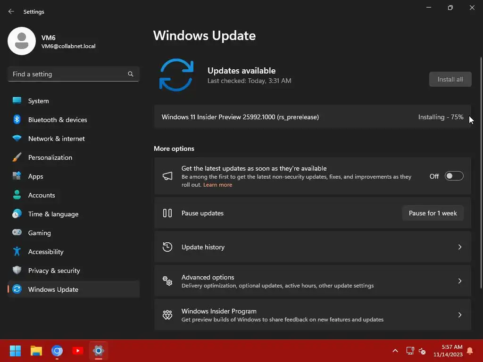Click the muted volume tray icon
This screenshot has width=483, height=362.
click(x=422, y=351)
